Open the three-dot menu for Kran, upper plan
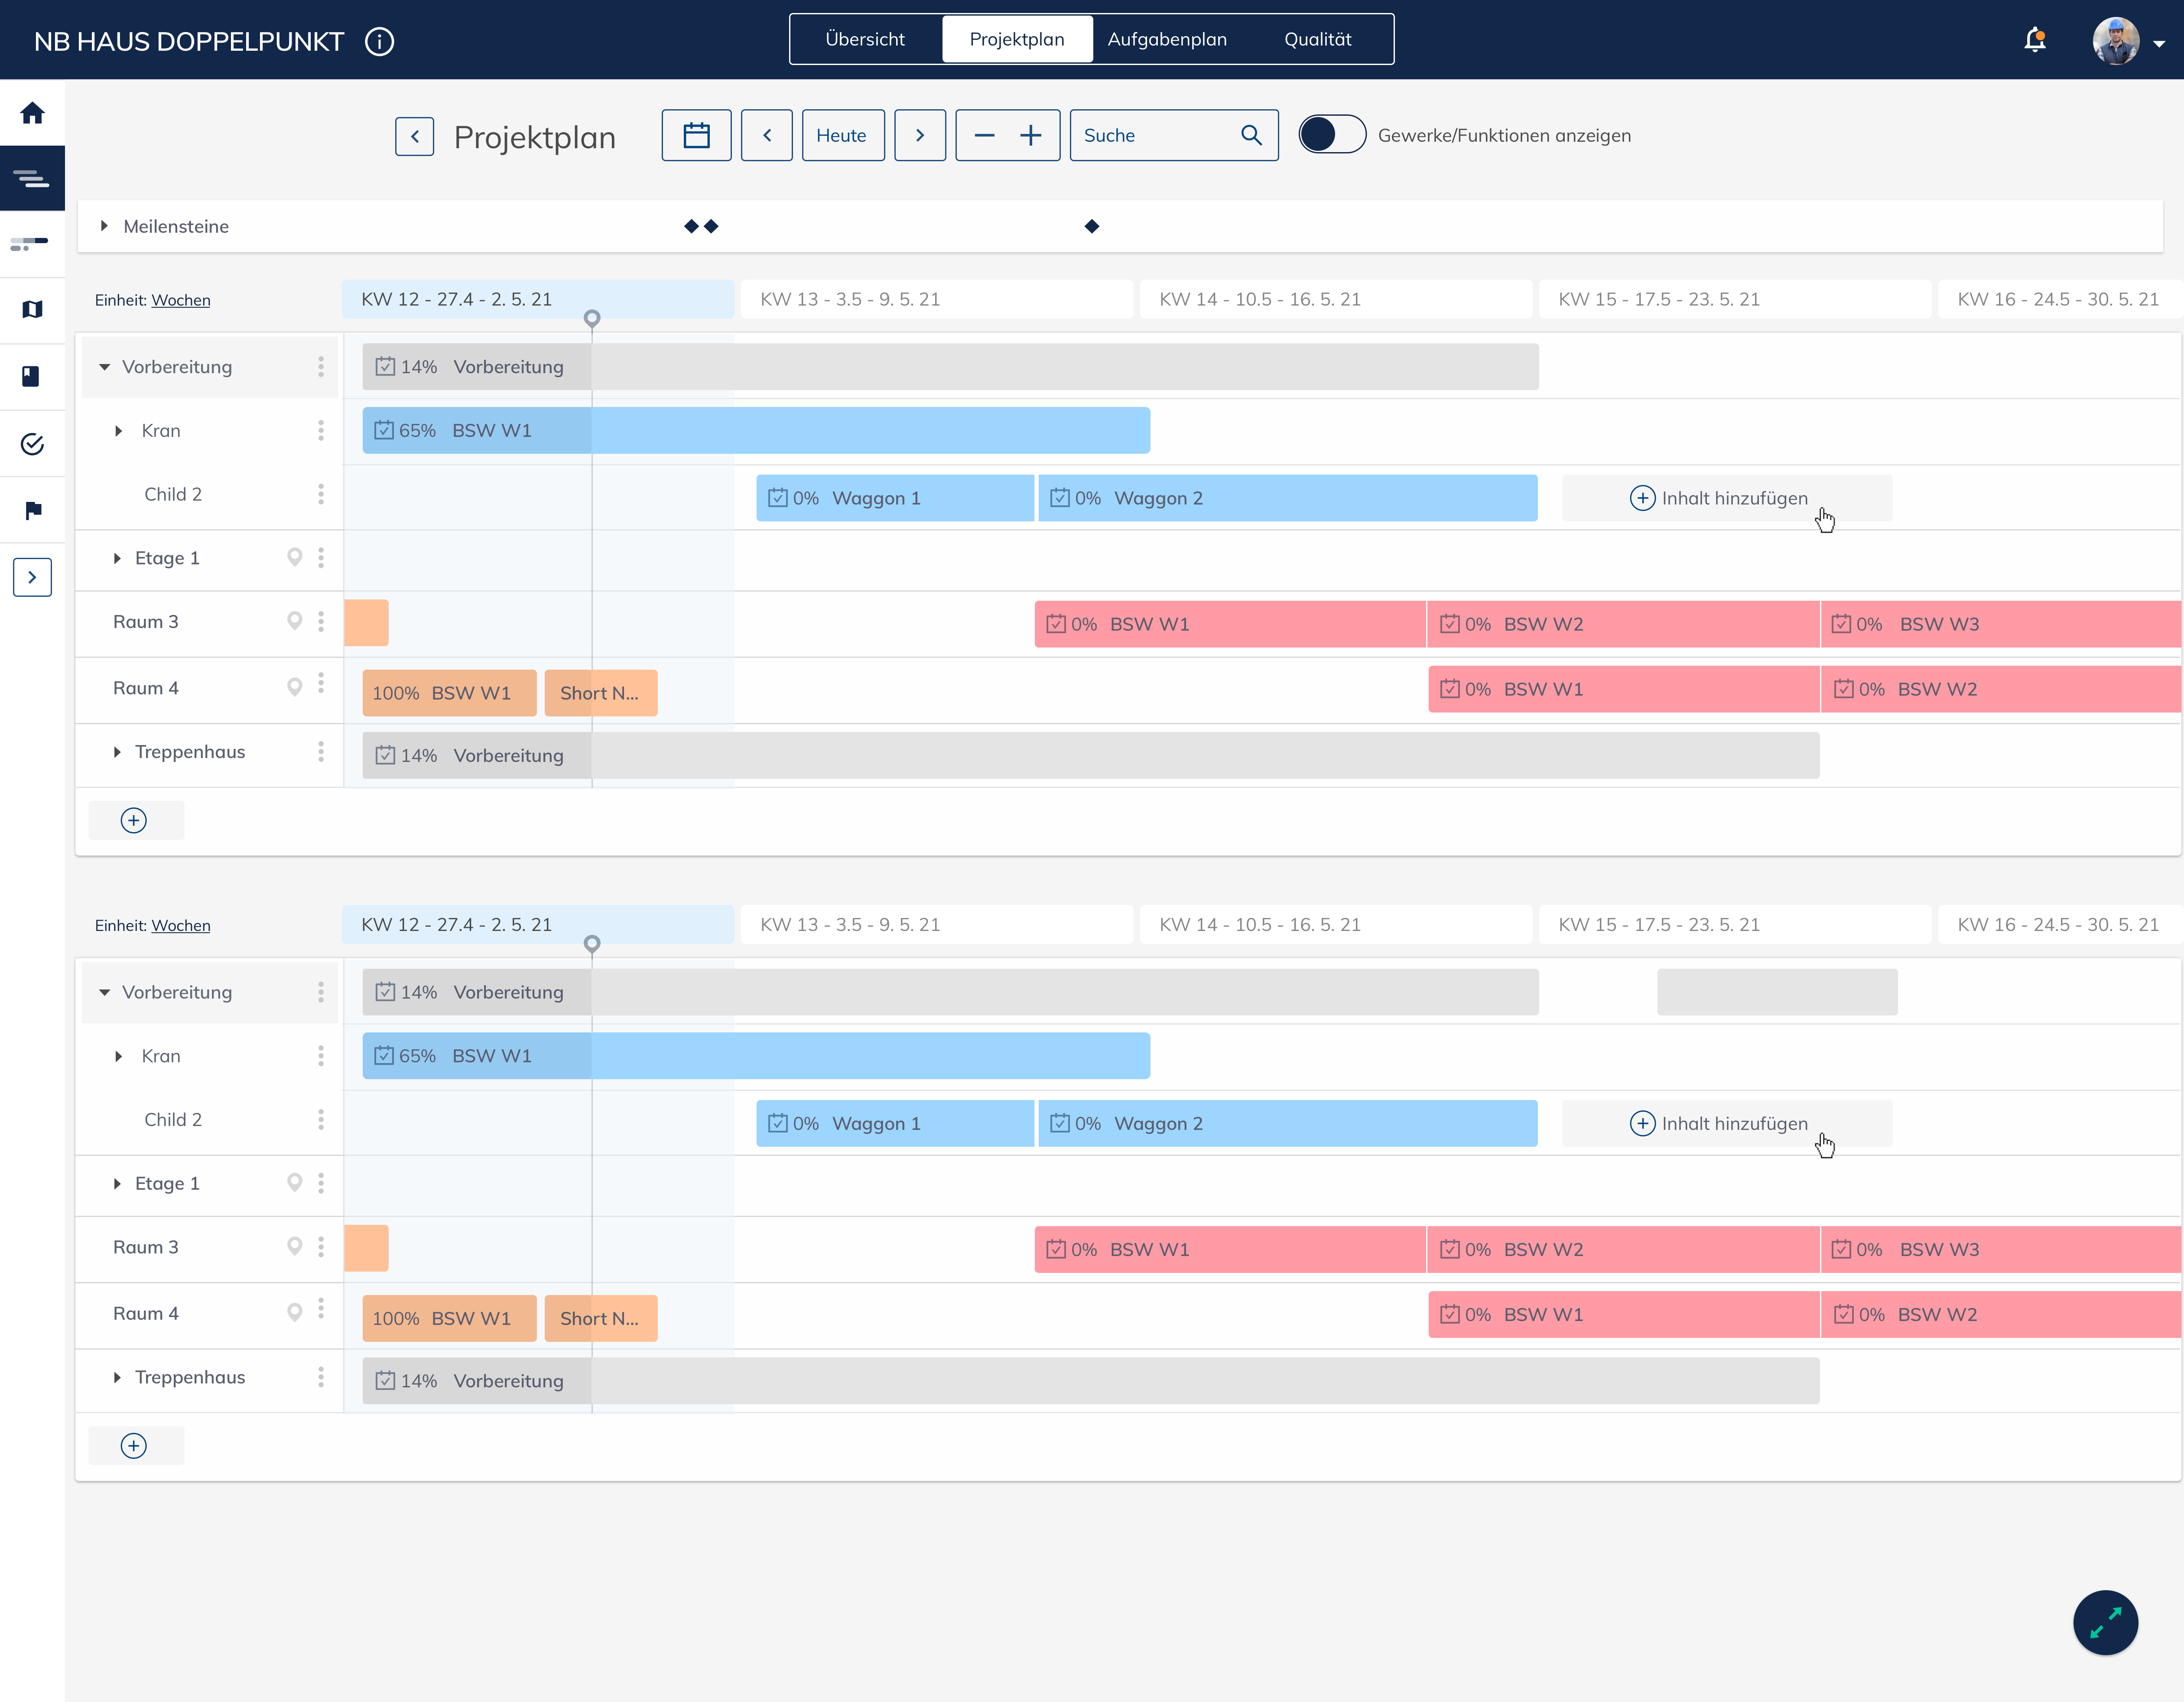Viewport: 2184px width, 1702px height. [321, 430]
